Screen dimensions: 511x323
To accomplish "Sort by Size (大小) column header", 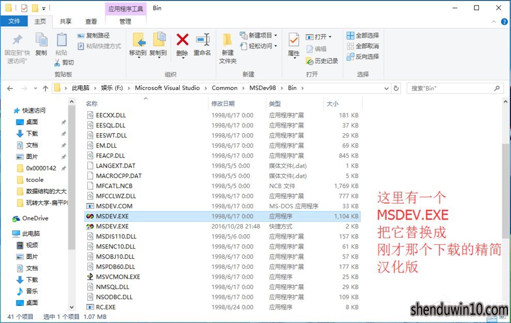I will pos(332,104).
